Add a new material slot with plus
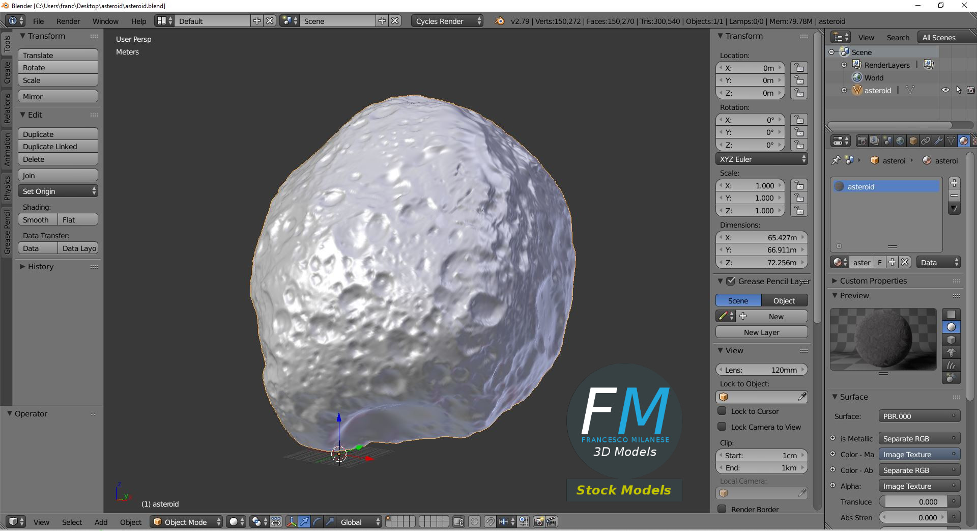 point(955,183)
